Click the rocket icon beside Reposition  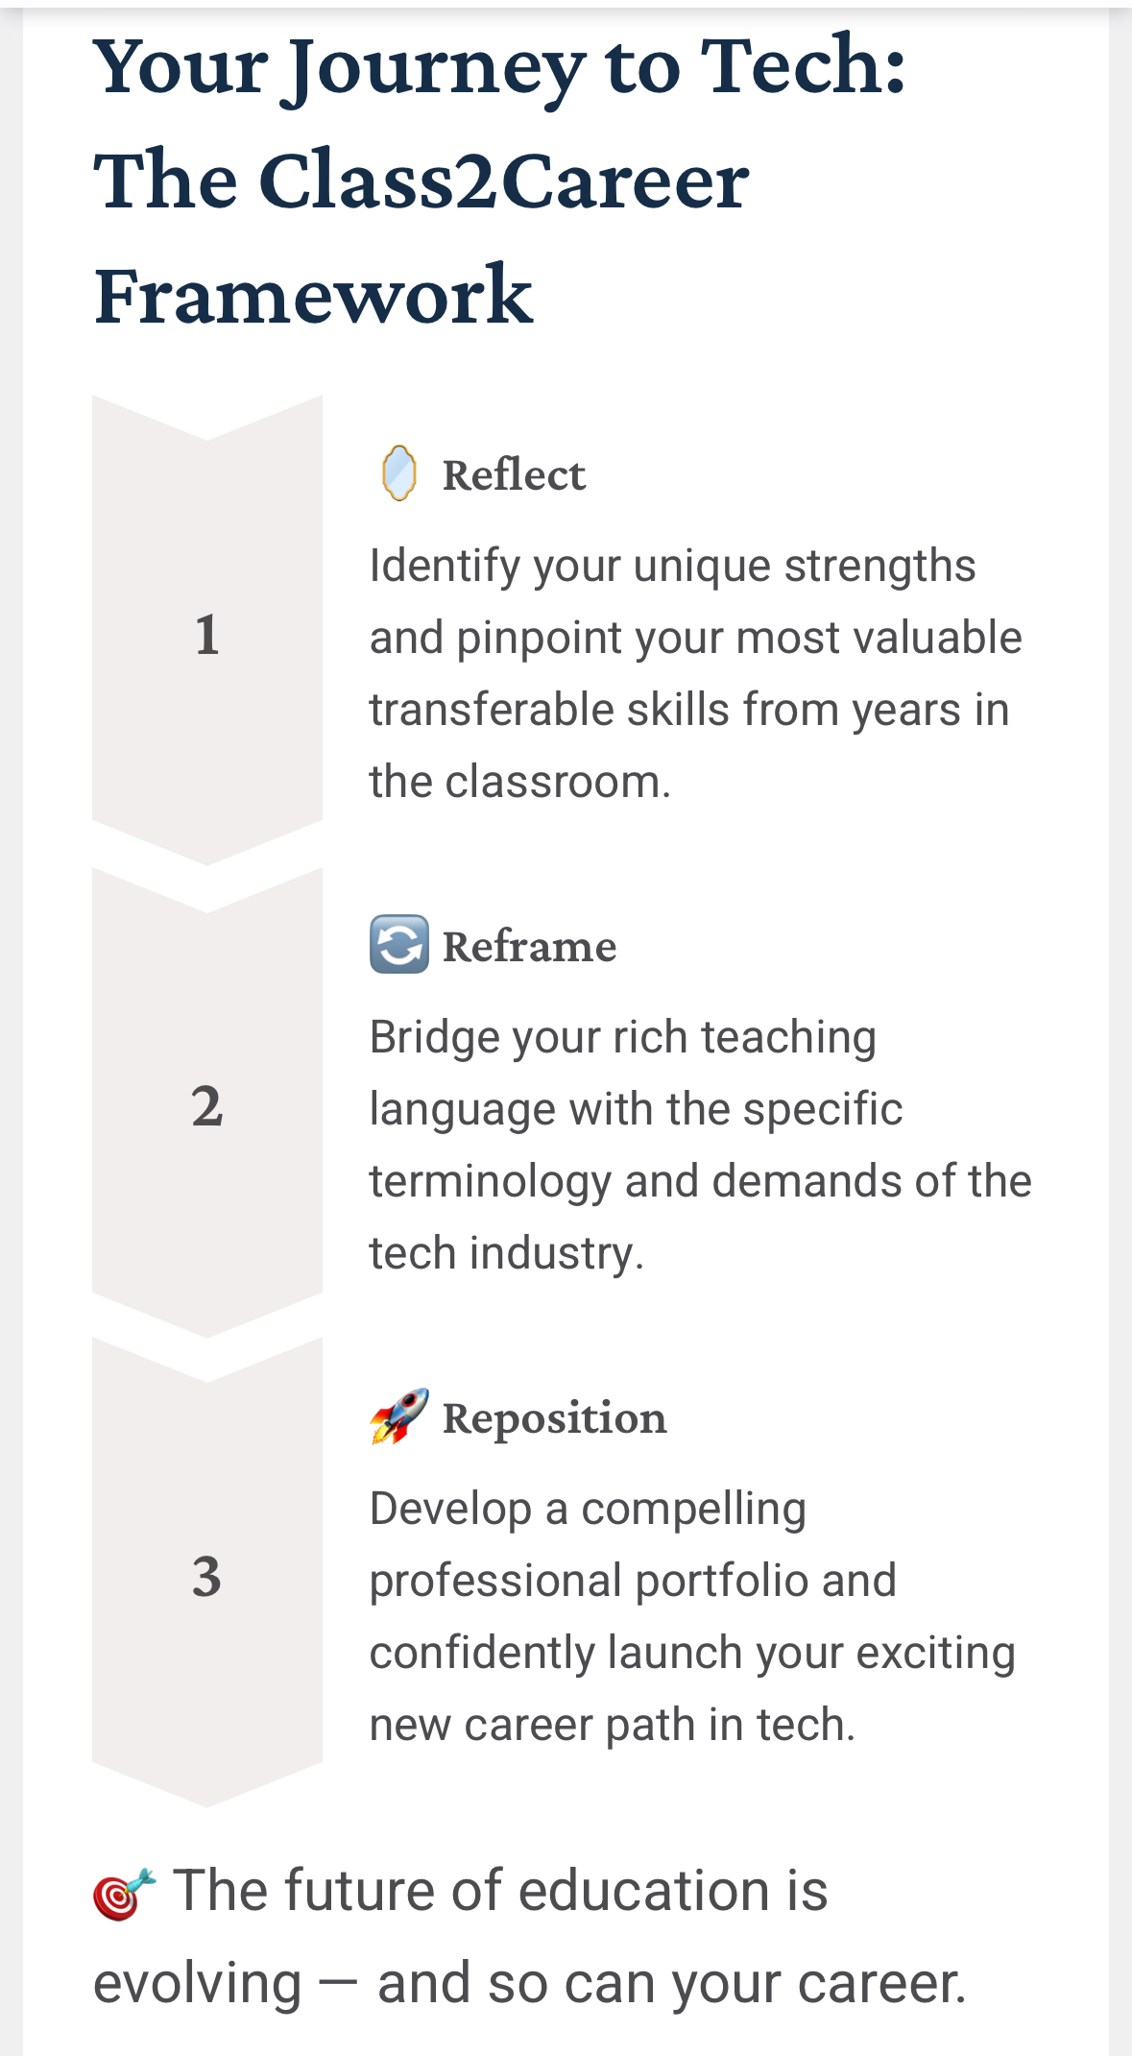(398, 1416)
